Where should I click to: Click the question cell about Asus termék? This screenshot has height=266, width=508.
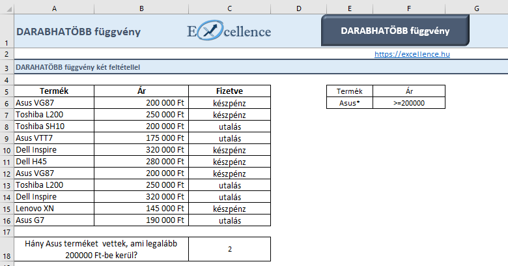102,249
